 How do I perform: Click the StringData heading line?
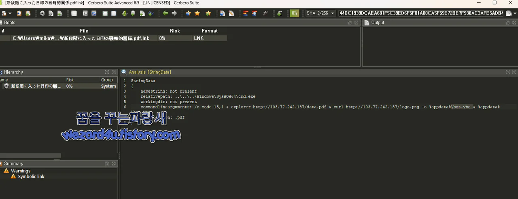tap(143, 81)
